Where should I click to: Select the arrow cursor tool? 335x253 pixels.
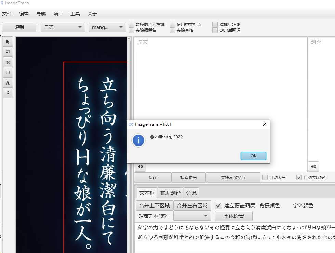(8, 42)
